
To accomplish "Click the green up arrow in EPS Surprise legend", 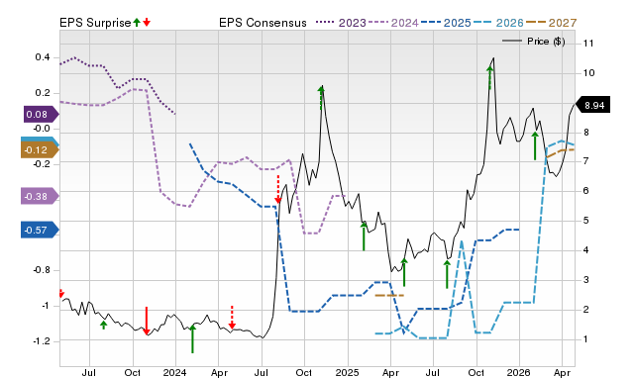I will (137, 22).
